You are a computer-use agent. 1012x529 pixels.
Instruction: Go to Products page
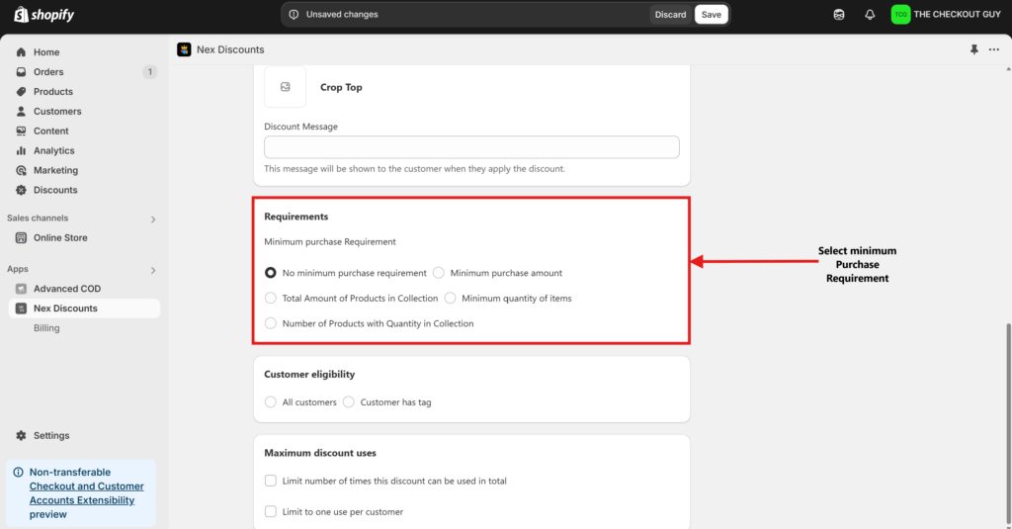[x=53, y=92]
